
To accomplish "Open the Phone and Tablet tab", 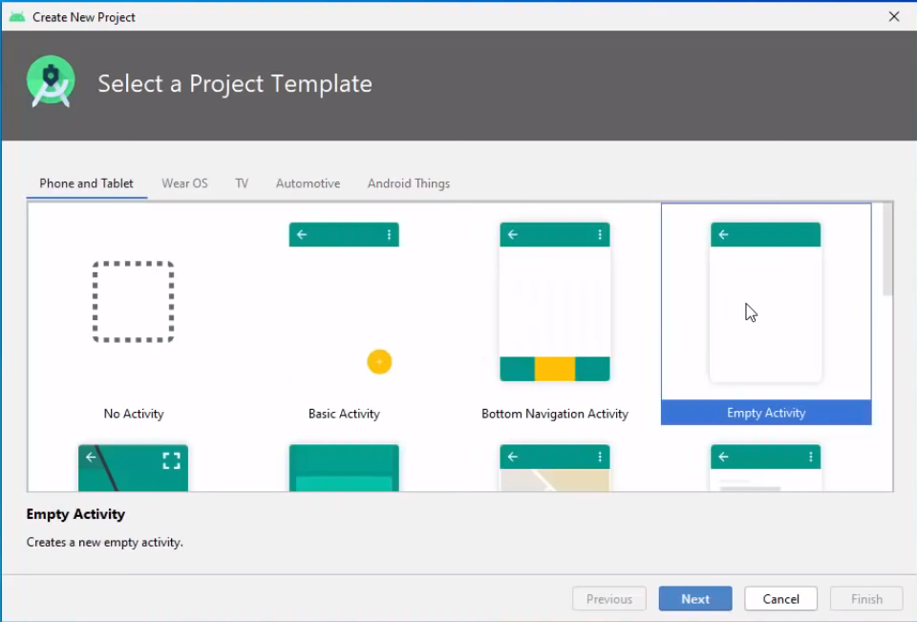I will [x=87, y=183].
